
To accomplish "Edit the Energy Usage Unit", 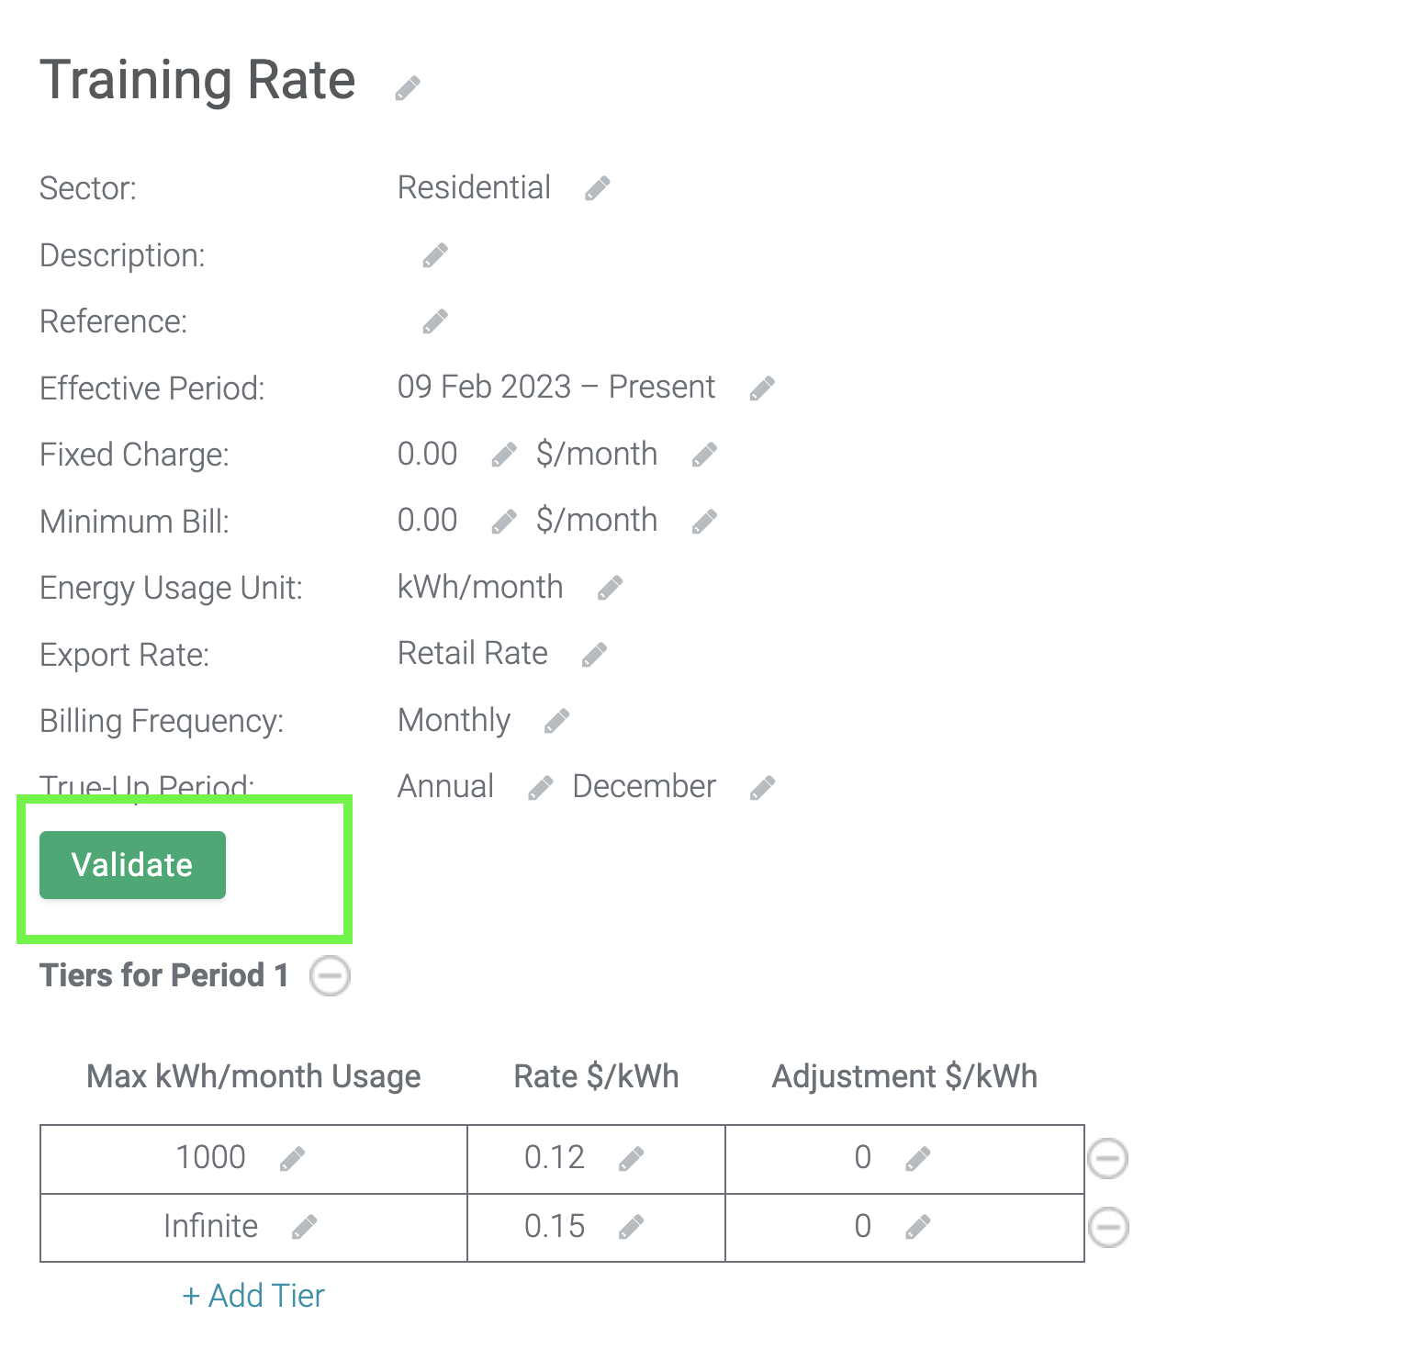I will pyautogui.click(x=609, y=587).
